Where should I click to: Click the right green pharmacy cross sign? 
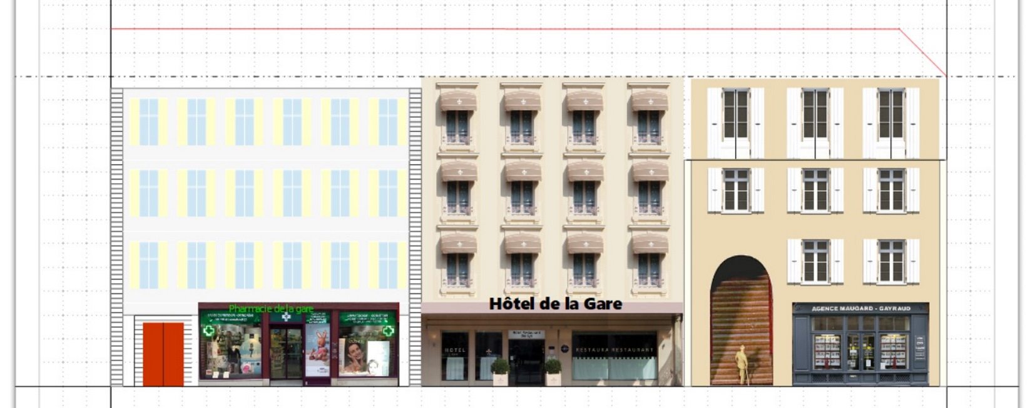(389, 331)
